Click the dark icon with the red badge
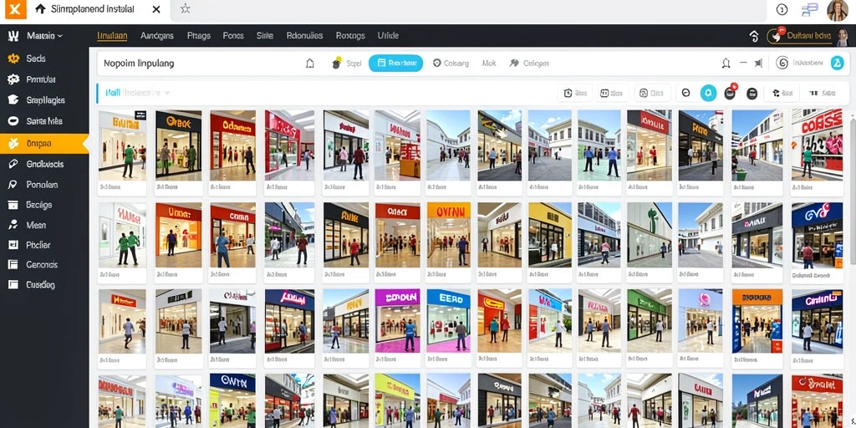Image resolution: width=856 pixels, height=428 pixels. pos(730,93)
